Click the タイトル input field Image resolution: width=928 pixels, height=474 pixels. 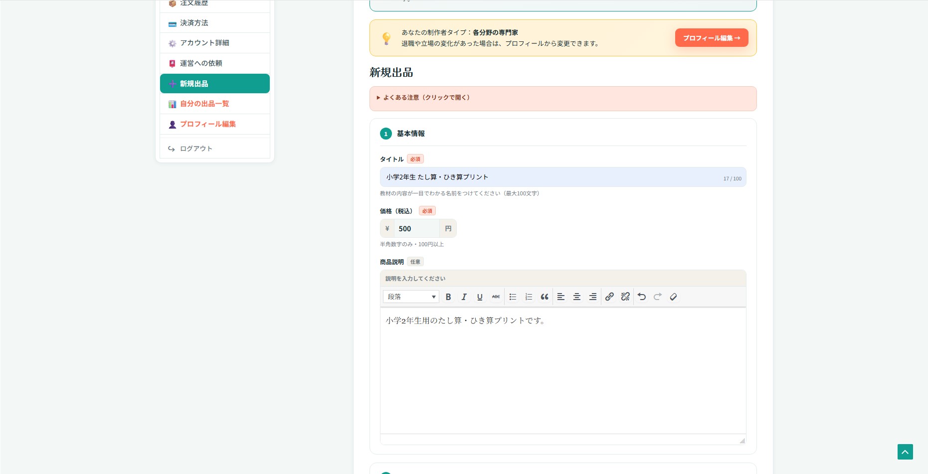point(563,177)
